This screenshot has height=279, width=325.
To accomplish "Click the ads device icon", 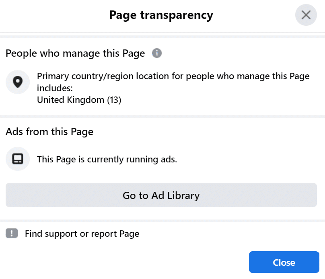I will 17,159.
